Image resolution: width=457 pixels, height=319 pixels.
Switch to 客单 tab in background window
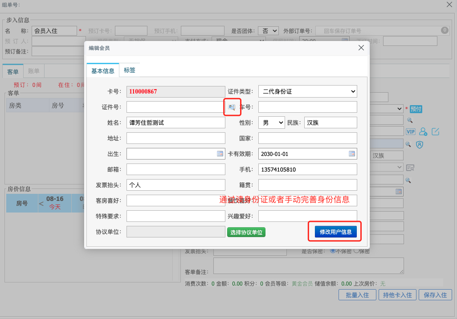(13, 71)
